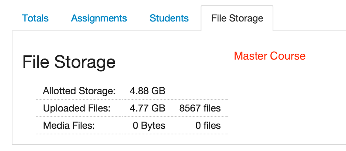346x151 pixels.
Task: Click the word Storage in the large heading
Action: pyautogui.click(x=85, y=62)
